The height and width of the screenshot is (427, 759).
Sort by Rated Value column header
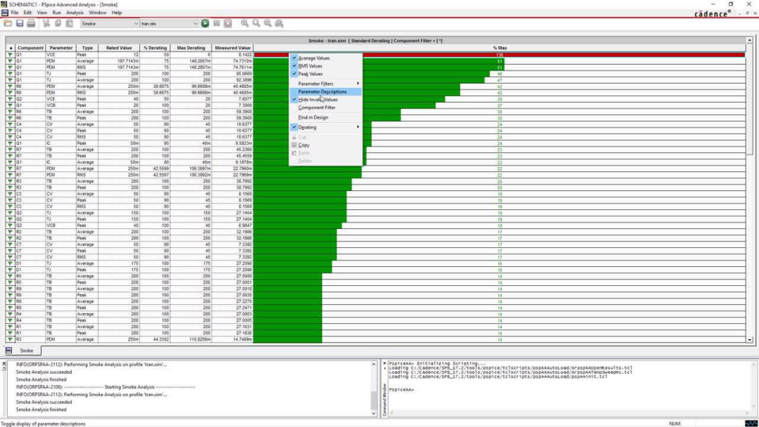tap(119, 48)
